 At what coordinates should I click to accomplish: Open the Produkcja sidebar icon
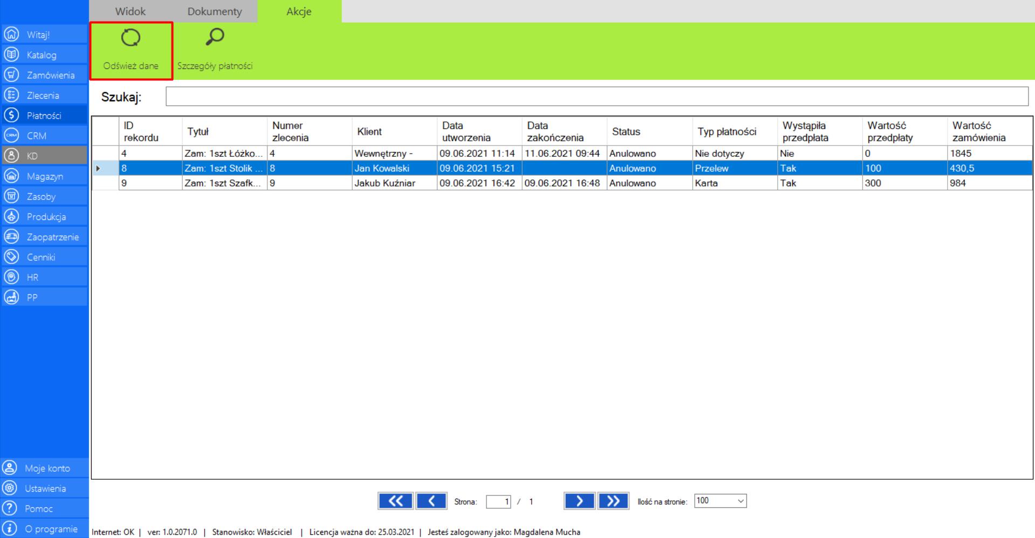tap(11, 216)
